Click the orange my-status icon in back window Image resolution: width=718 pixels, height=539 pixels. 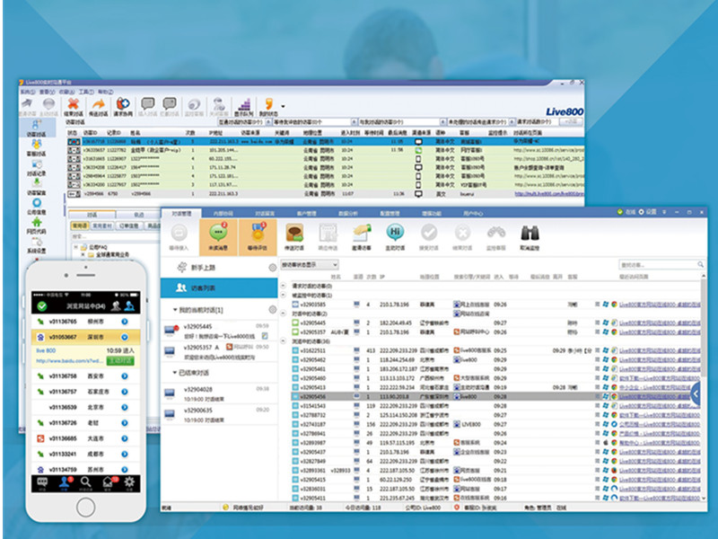coord(268,104)
